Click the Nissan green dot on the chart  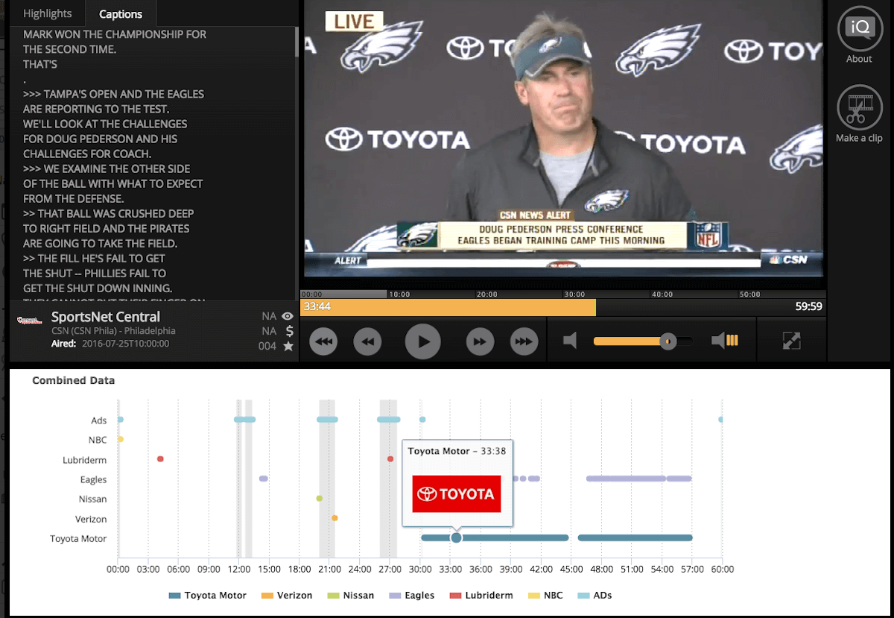[x=319, y=499]
